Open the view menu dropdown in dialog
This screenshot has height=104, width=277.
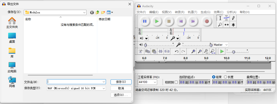pos(112,12)
